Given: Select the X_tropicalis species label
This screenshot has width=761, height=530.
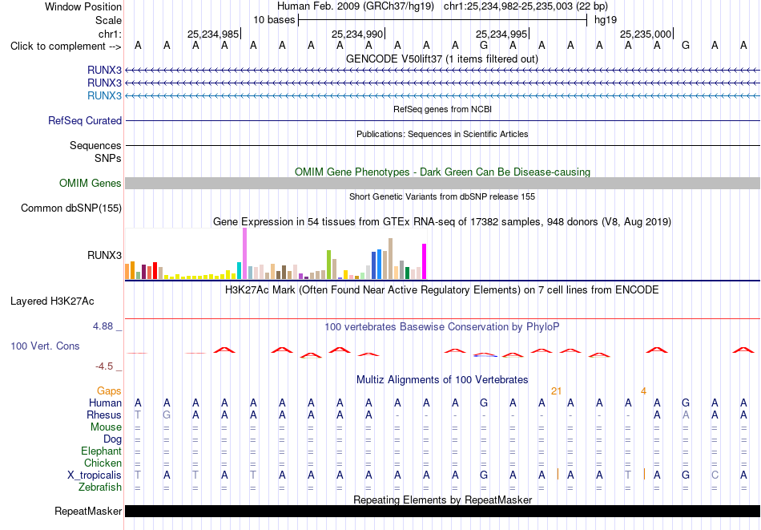Looking at the screenshot, I should [95, 475].
